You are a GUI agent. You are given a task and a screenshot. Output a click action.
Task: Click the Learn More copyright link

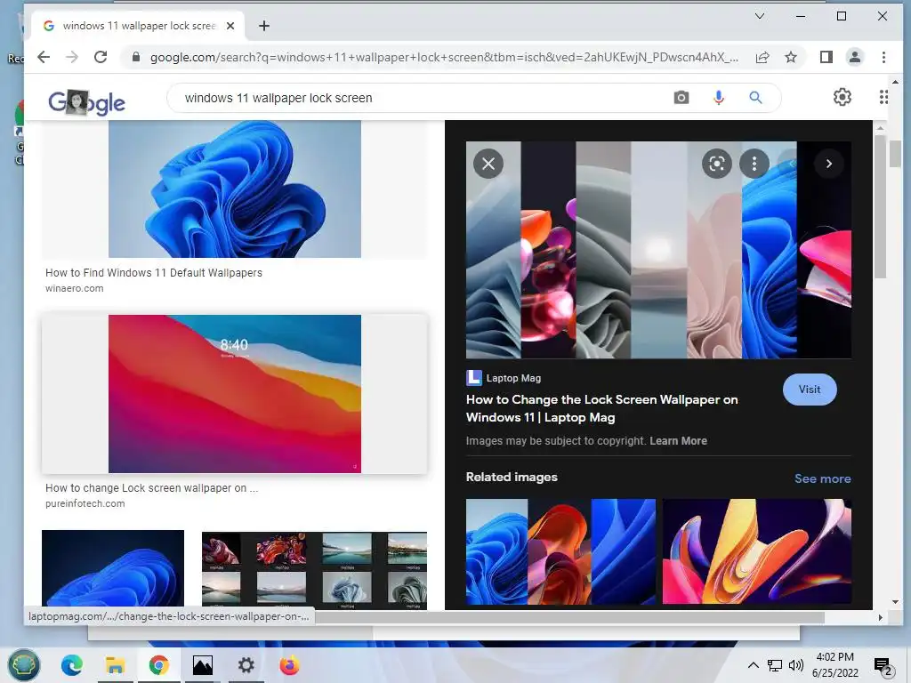coord(678,441)
